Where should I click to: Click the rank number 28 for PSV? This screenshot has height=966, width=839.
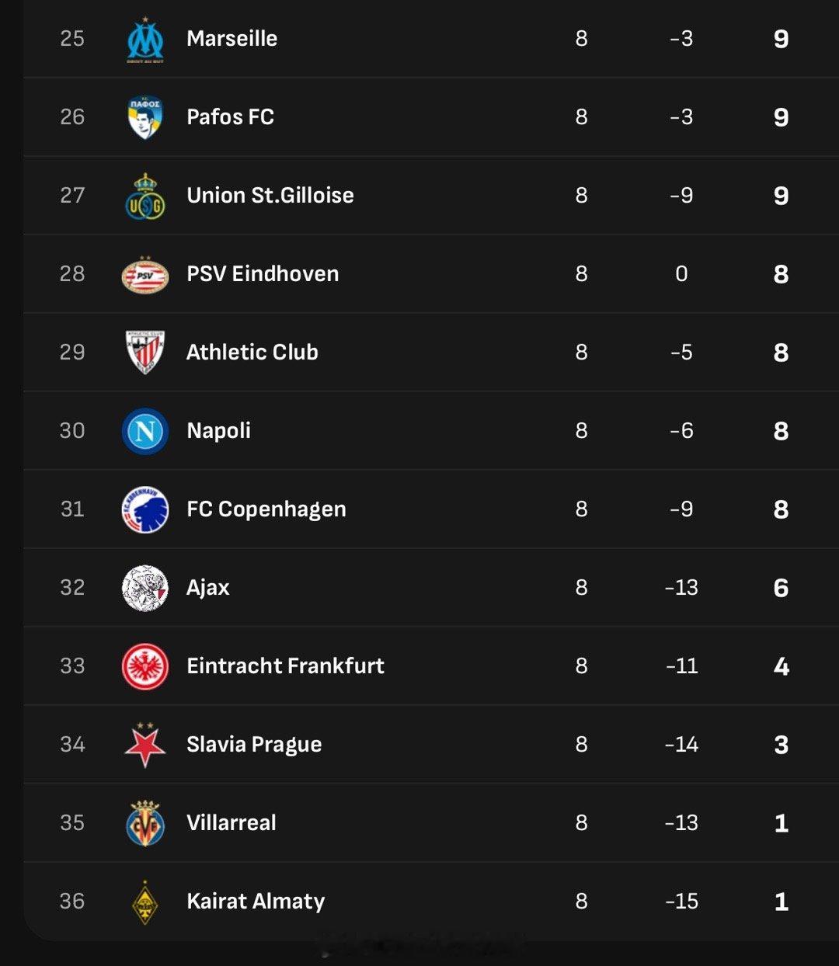(72, 274)
